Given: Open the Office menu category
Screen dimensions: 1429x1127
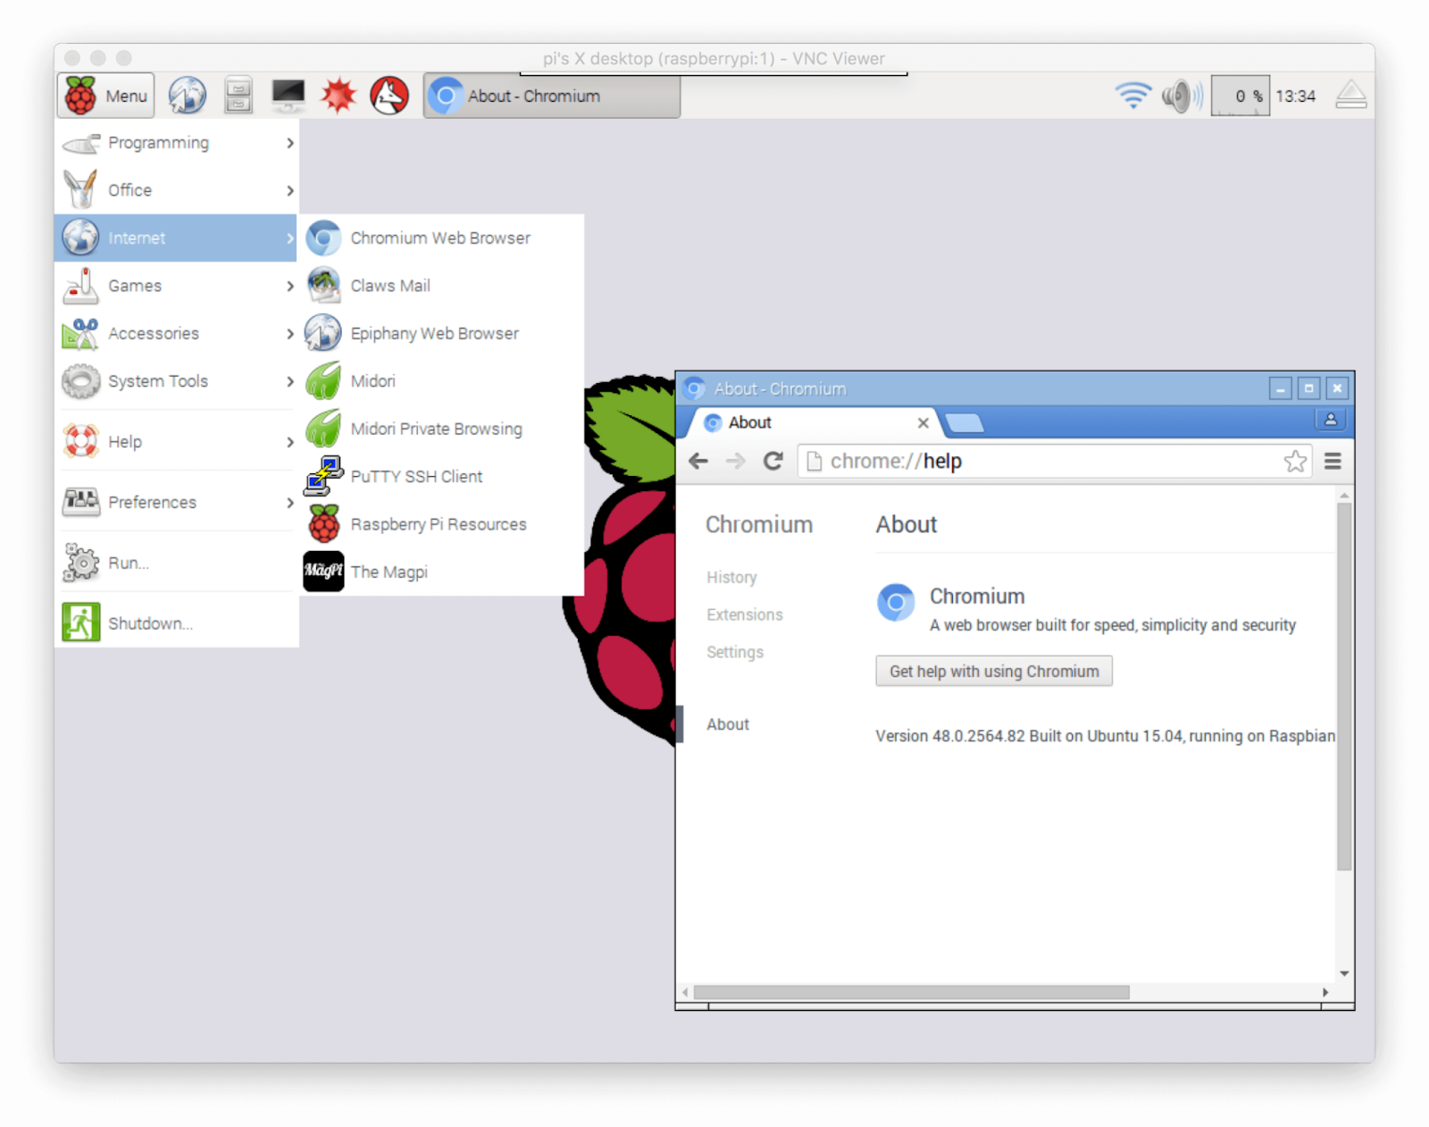Looking at the screenshot, I should [177, 190].
